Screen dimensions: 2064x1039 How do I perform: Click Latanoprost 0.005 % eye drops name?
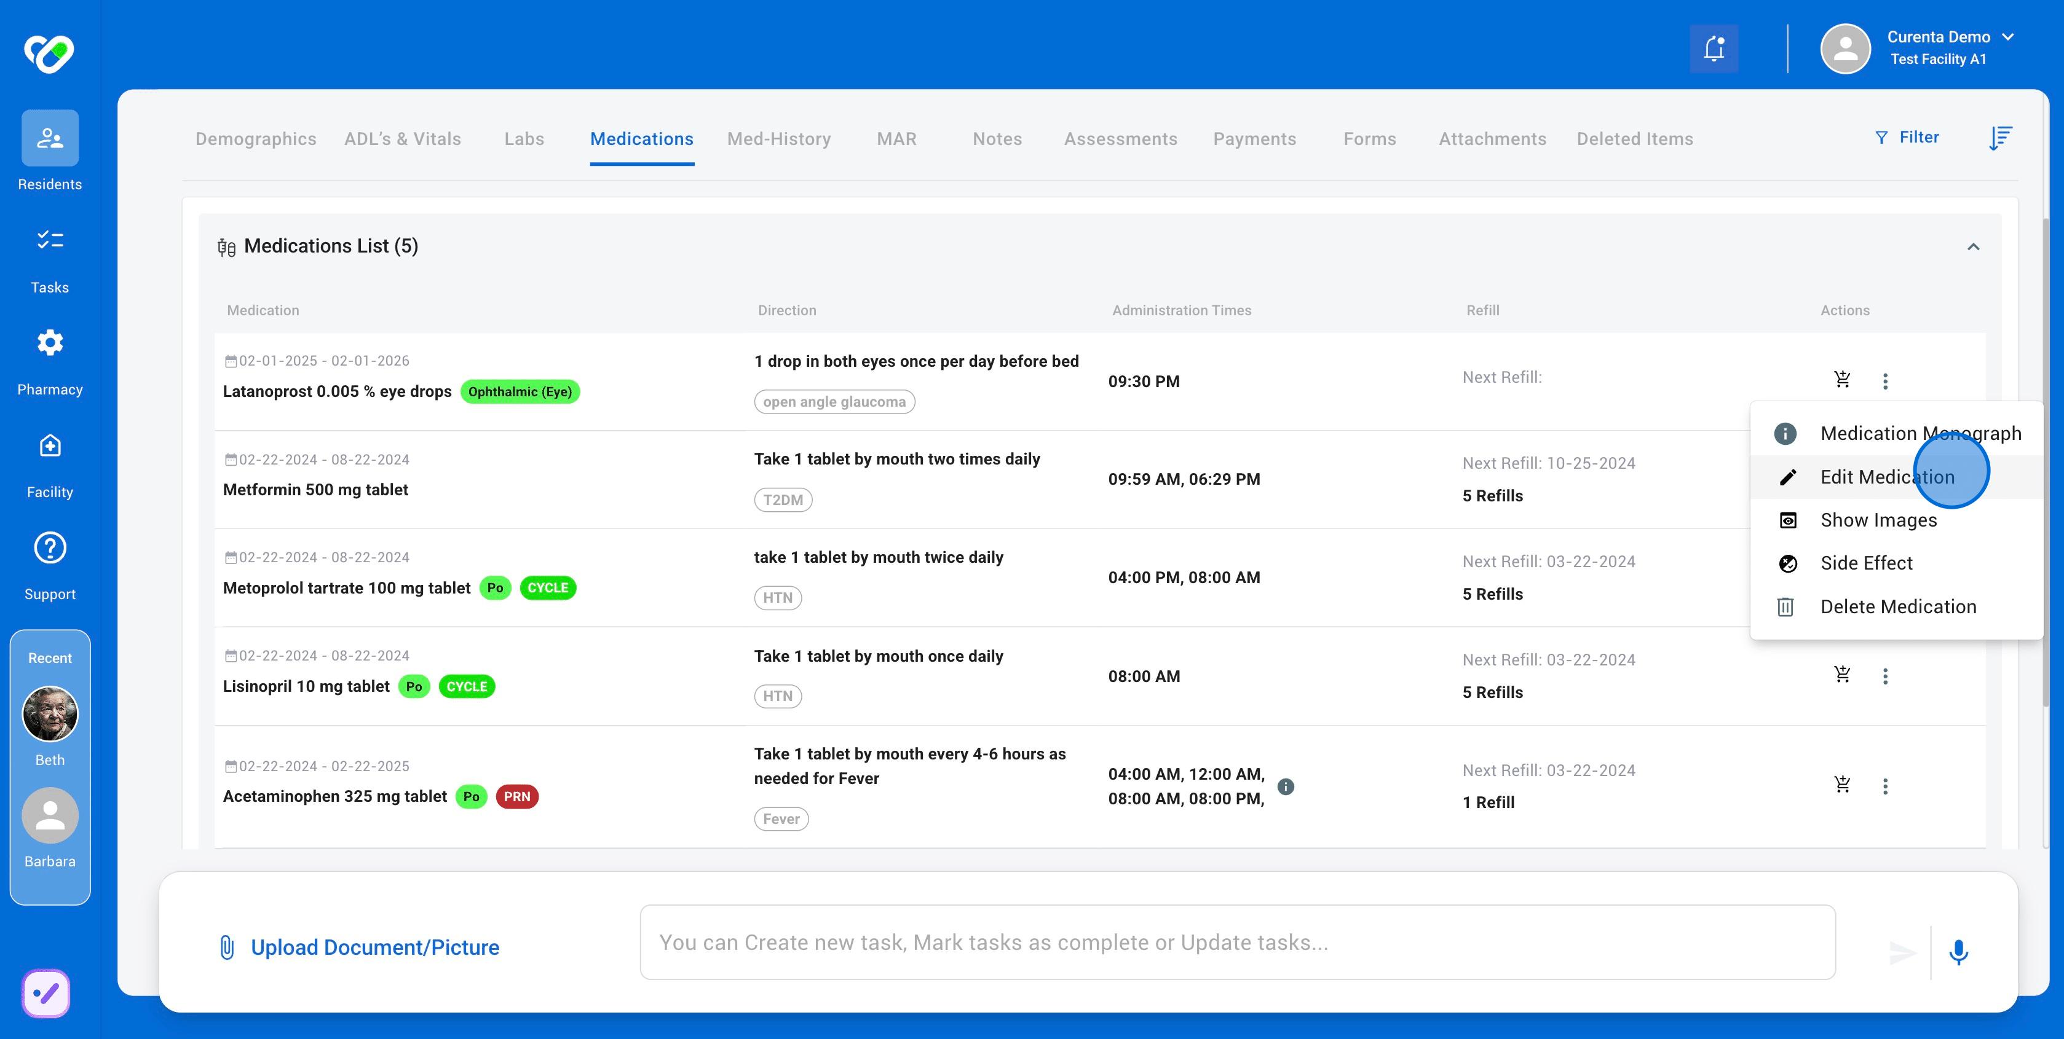(x=338, y=391)
